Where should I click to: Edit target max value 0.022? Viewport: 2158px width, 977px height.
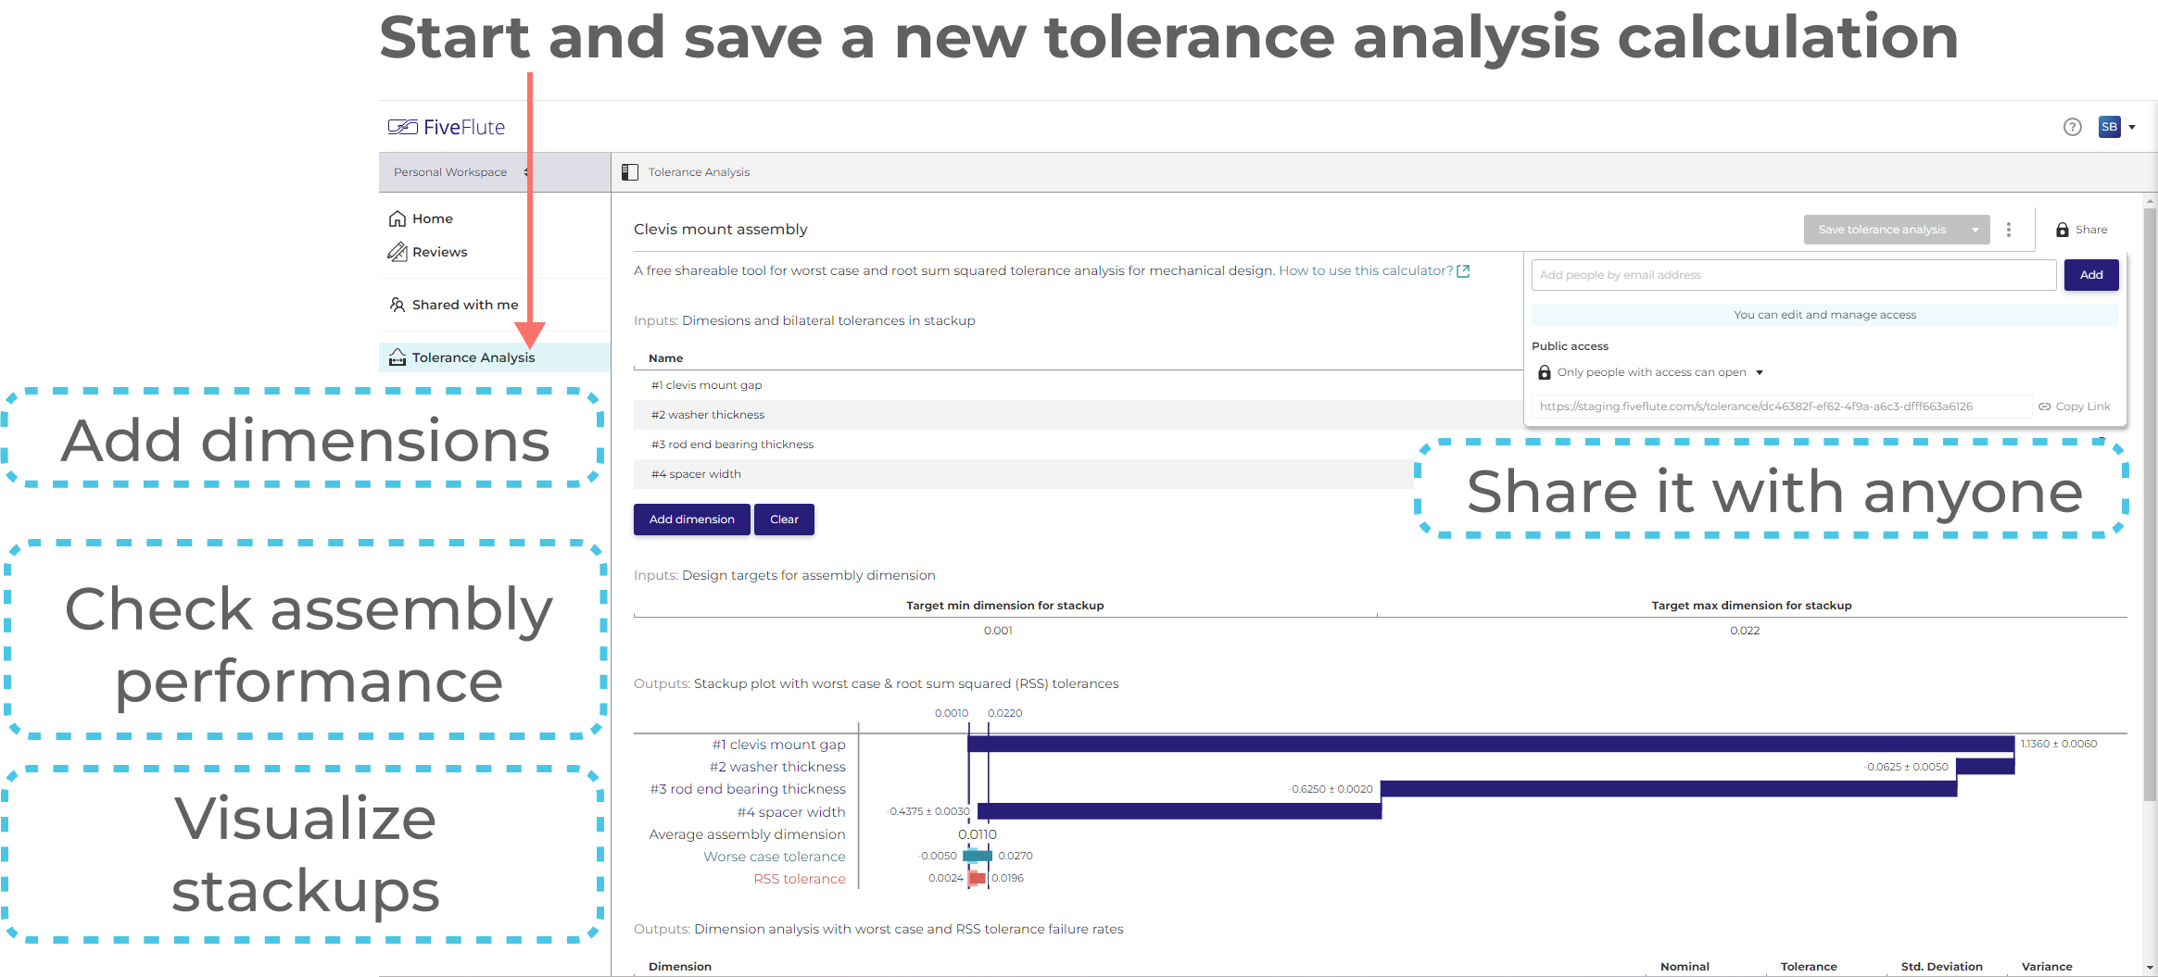[1745, 631]
